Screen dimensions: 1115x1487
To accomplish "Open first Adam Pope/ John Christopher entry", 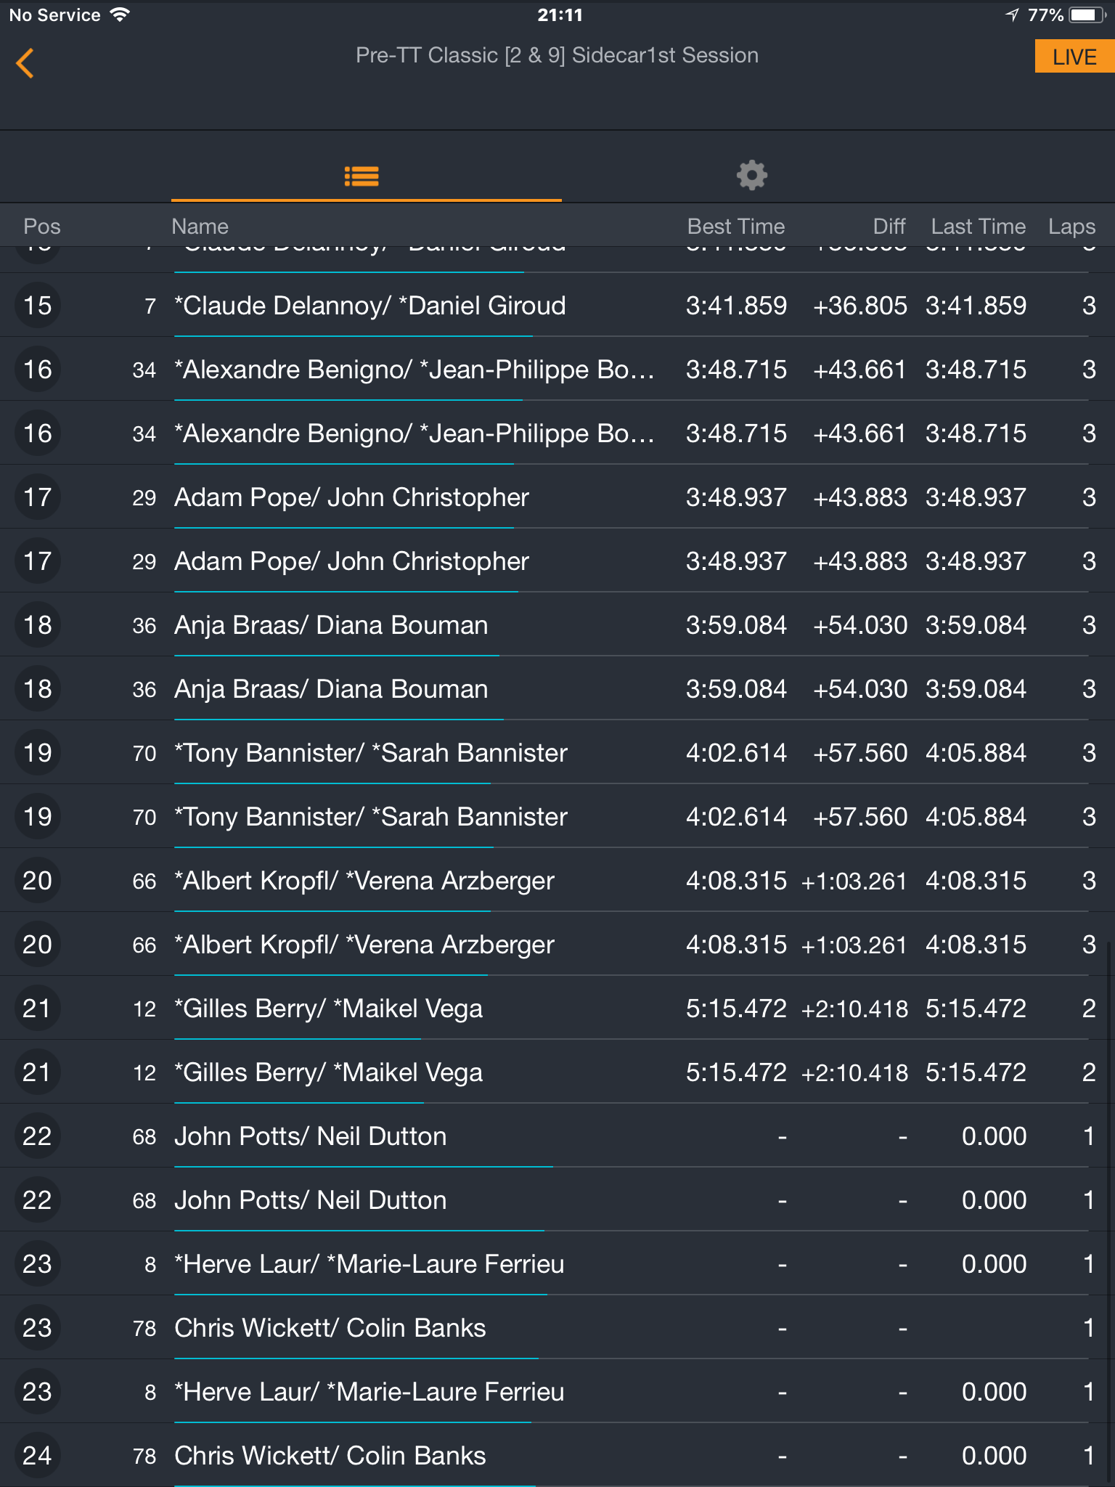I will coord(557,497).
